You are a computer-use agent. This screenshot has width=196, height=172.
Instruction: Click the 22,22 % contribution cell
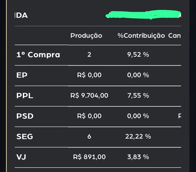138,137
